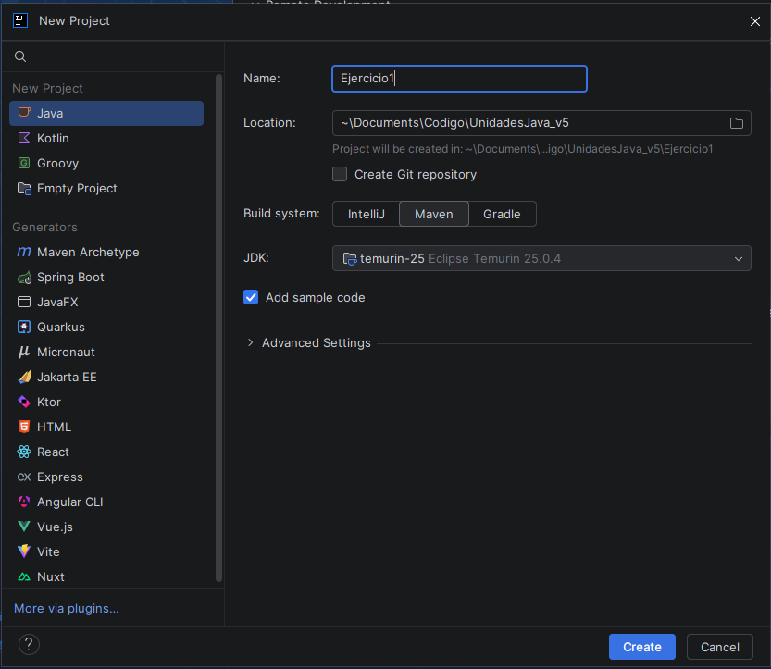Viewport: 771px width, 669px height.
Task: Open the More via plugins link
Action: (67, 609)
